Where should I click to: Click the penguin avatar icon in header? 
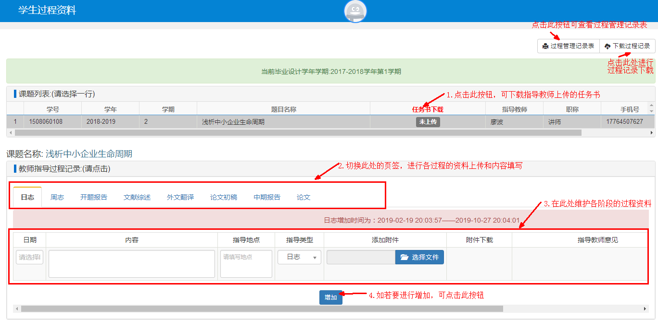point(355,11)
